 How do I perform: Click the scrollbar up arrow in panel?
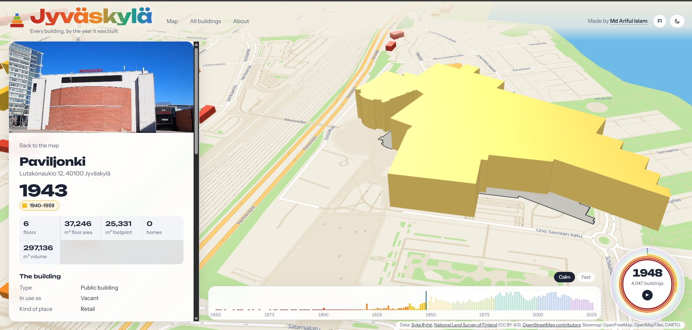[196, 44]
